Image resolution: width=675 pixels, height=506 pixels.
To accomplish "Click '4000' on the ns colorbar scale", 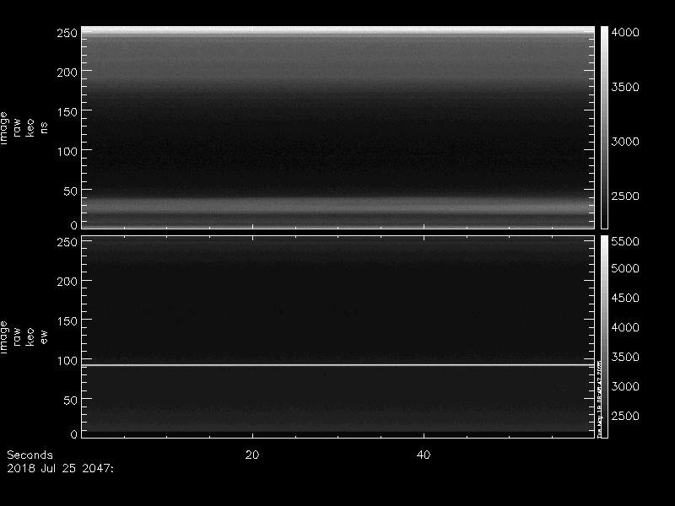I will pos(625,32).
